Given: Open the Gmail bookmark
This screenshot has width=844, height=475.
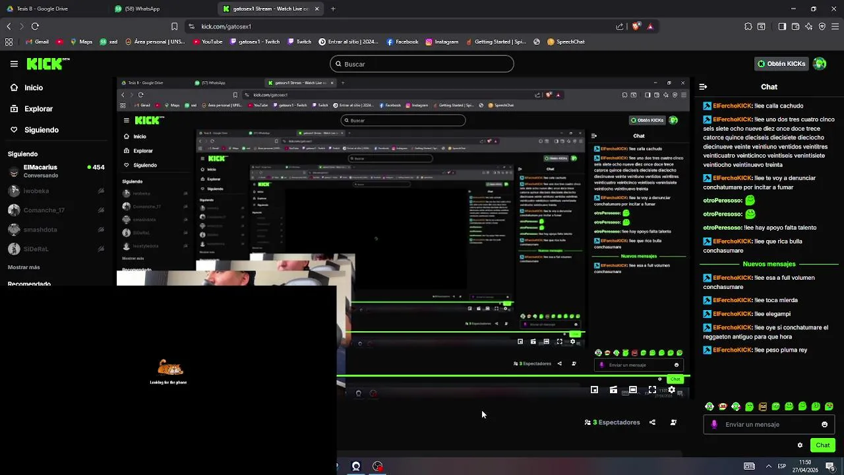Looking at the screenshot, I should click(37, 42).
